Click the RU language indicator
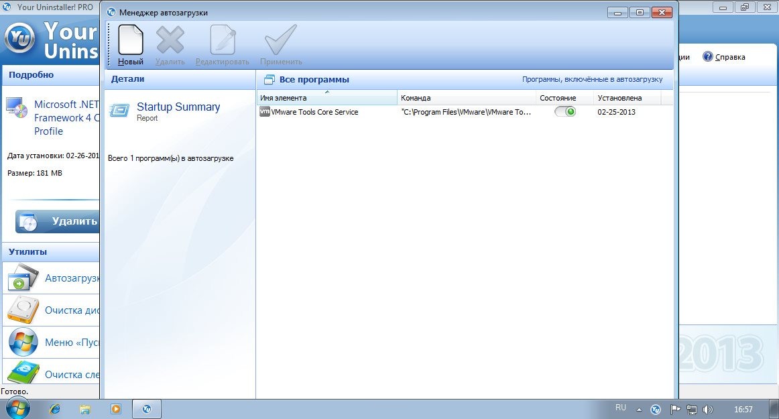779x419 pixels. 621,408
